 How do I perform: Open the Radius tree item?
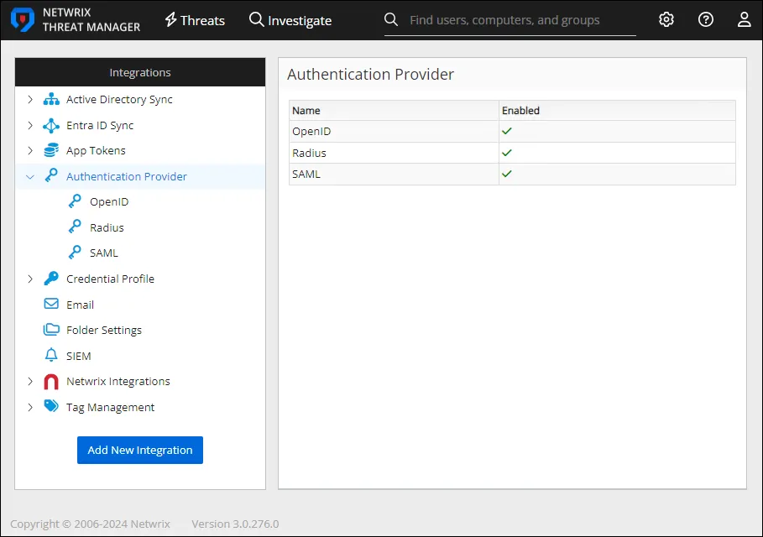coord(107,227)
